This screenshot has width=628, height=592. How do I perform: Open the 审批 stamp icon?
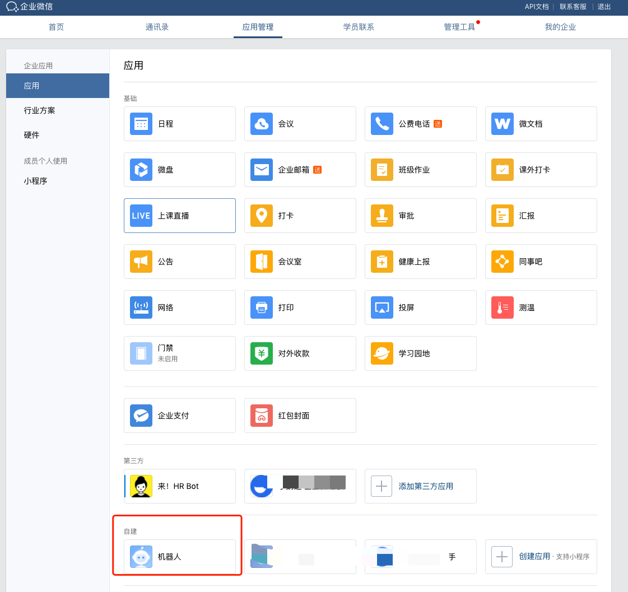[382, 216]
